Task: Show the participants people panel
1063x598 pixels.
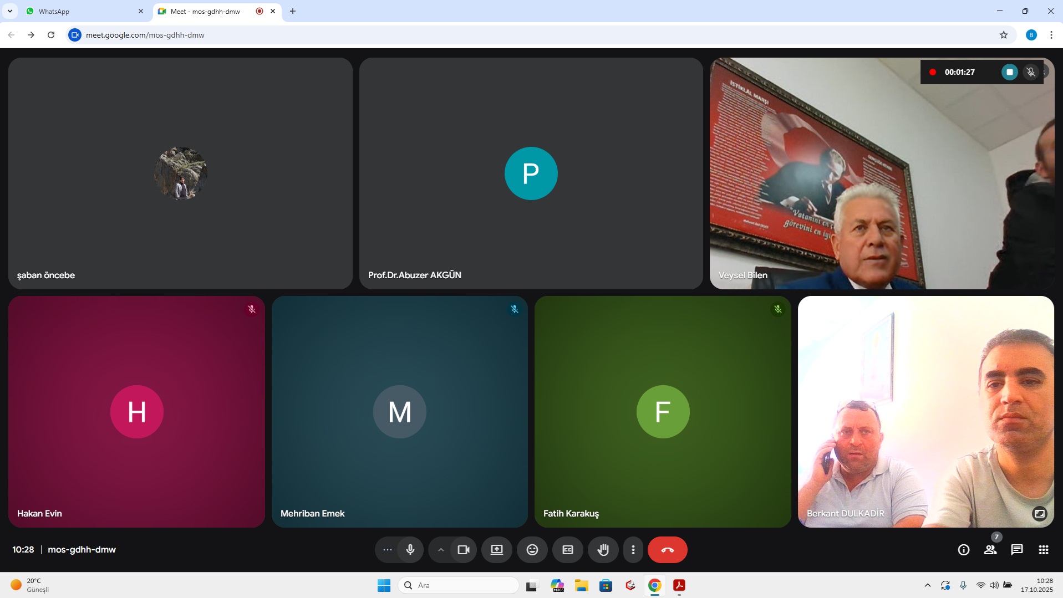Action: click(x=990, y=550)
